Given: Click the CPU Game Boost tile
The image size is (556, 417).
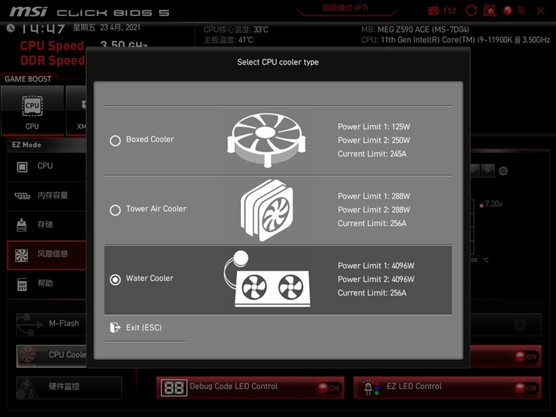Looking at the screenshot, I should tap(32, 111).
